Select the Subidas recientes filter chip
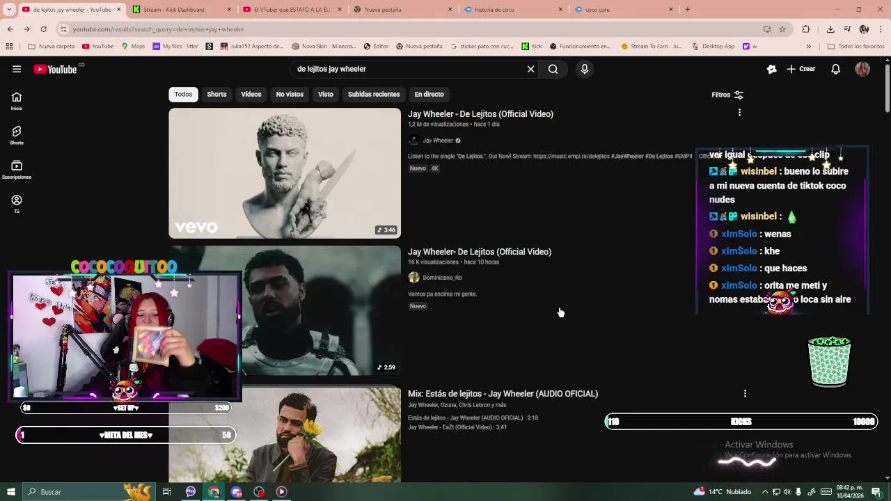Viewport: 891px width, 501px height. tap(374, 94)
